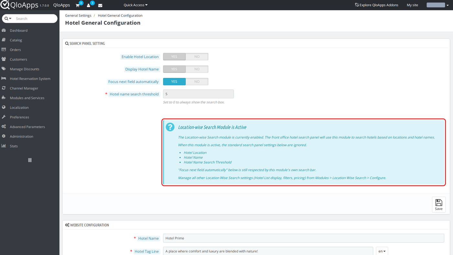
Task: Open the Quick Access dropdown
Action: 136,5
